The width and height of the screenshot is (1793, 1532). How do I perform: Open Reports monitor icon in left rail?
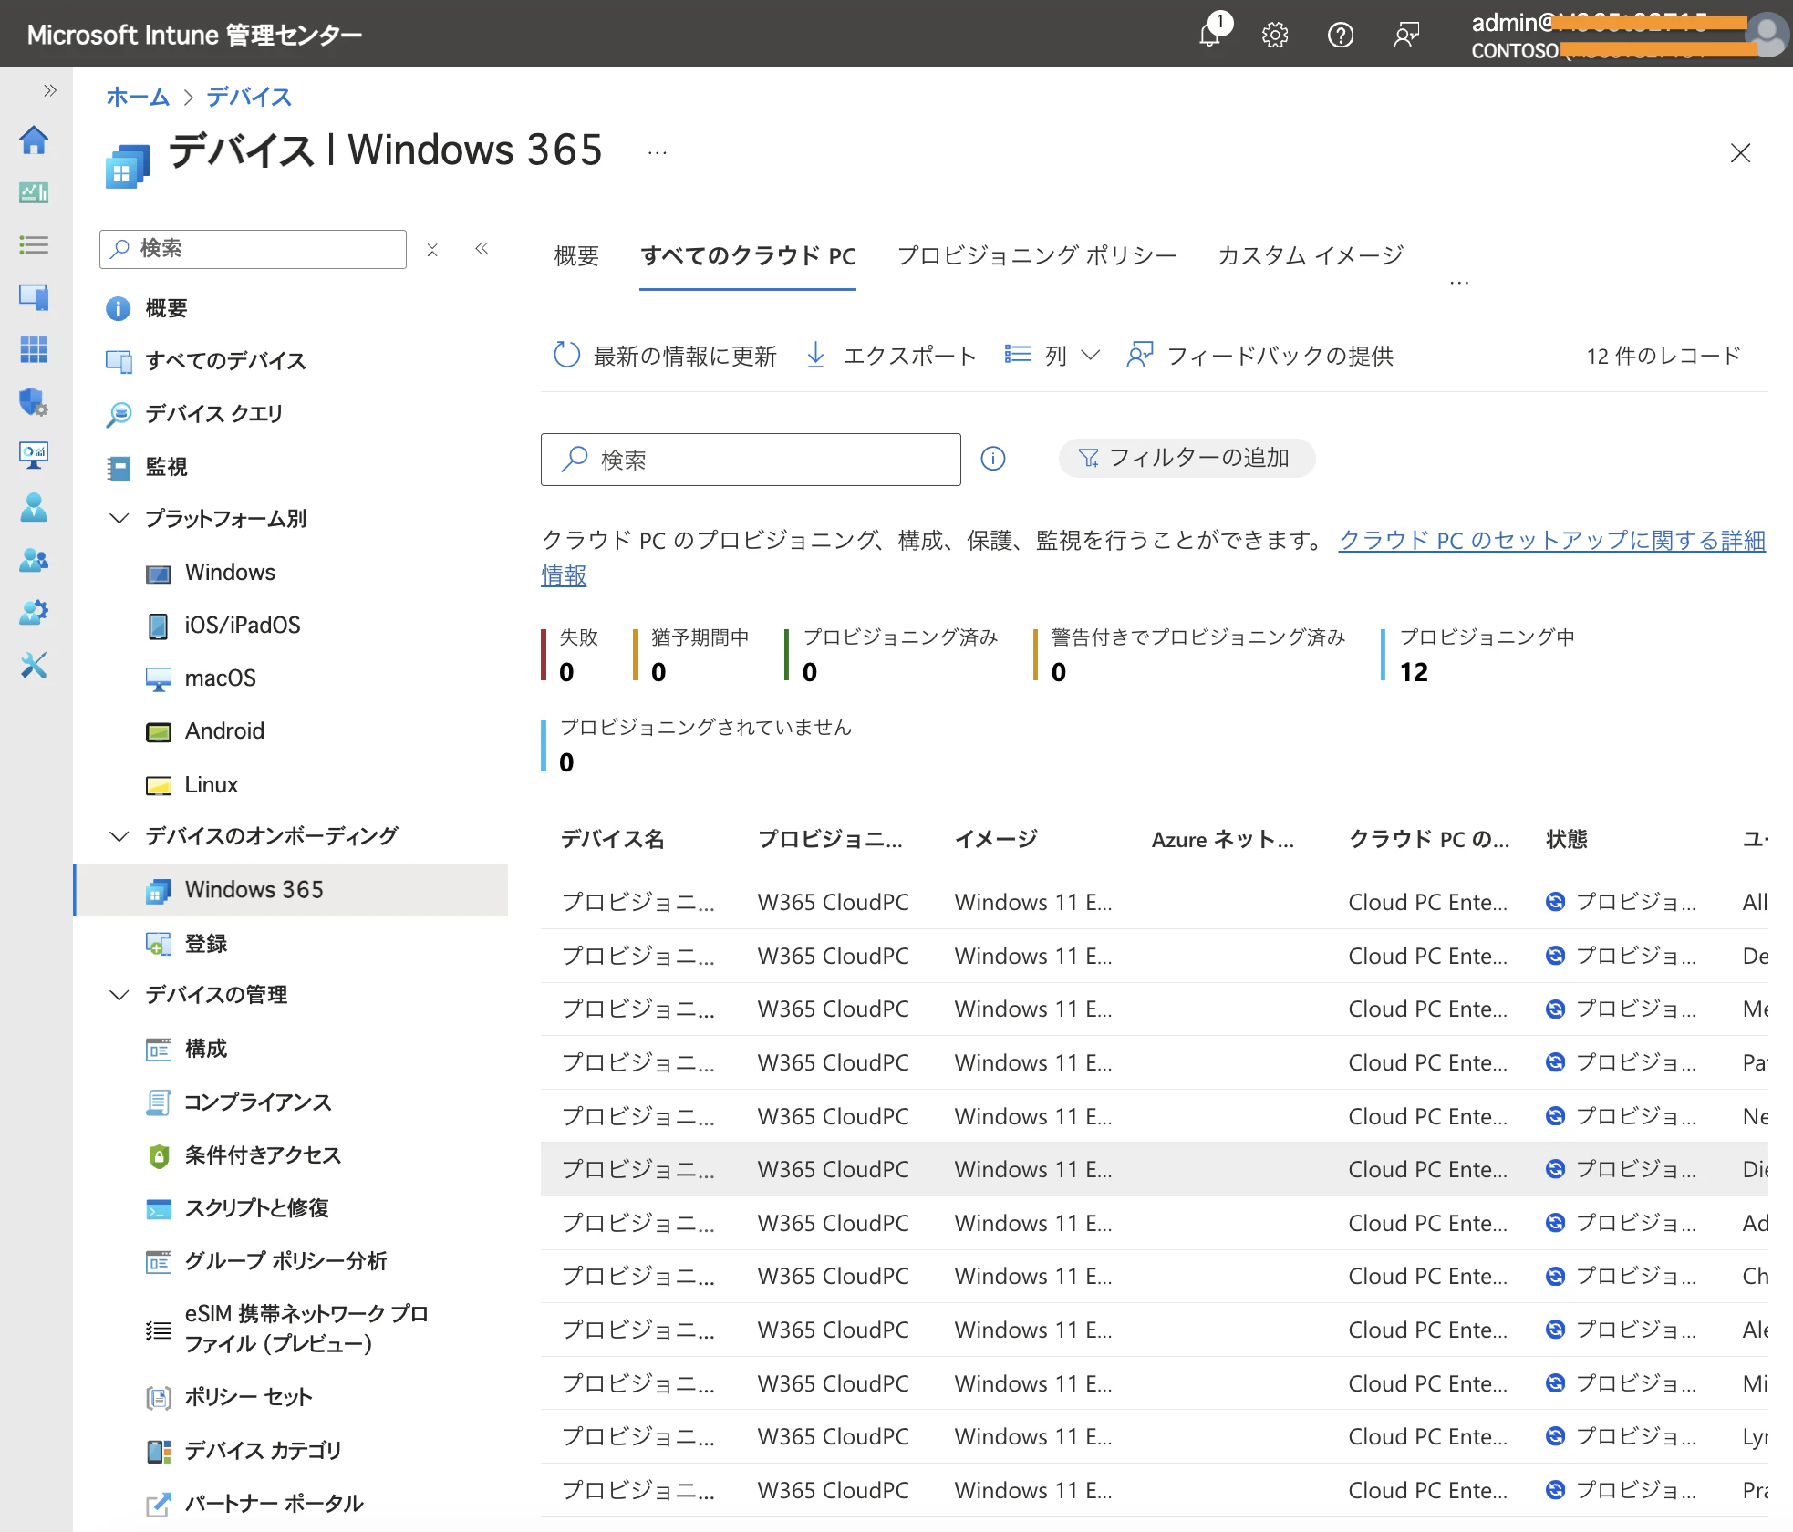pos(34,455)
